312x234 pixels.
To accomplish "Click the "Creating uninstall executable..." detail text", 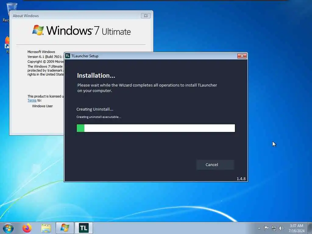I will tap(99, 117).
